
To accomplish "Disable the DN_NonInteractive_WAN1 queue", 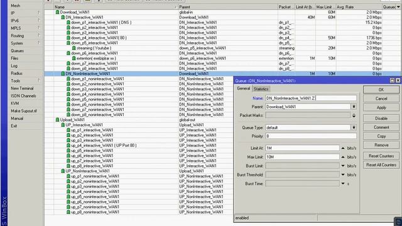I will (381, 119).
